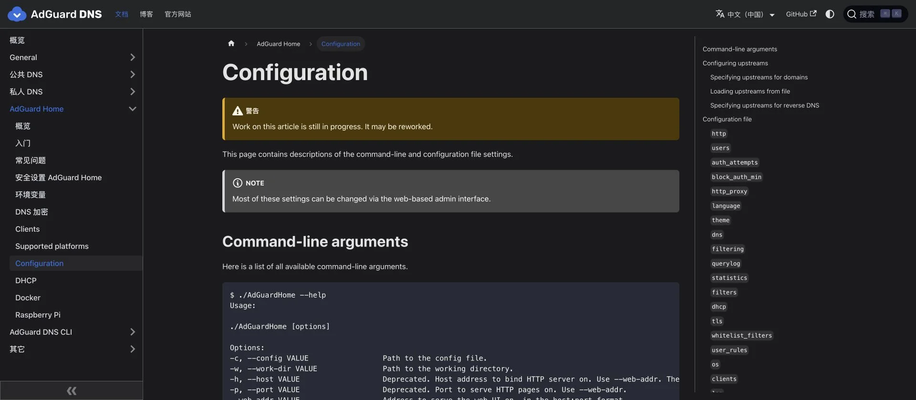Jump to statistics in table of contents

click(x=729, y=278)
